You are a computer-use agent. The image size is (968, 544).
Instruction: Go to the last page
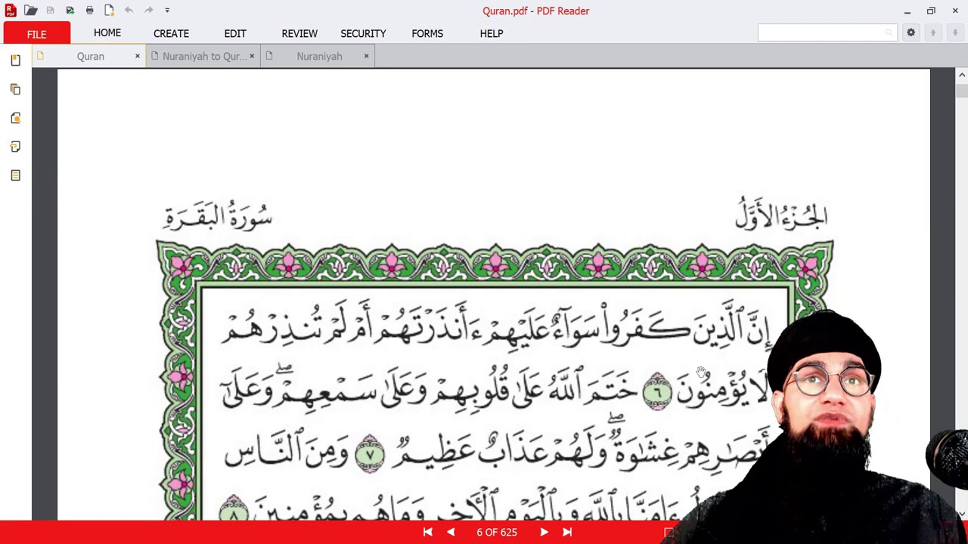(567, 532)
